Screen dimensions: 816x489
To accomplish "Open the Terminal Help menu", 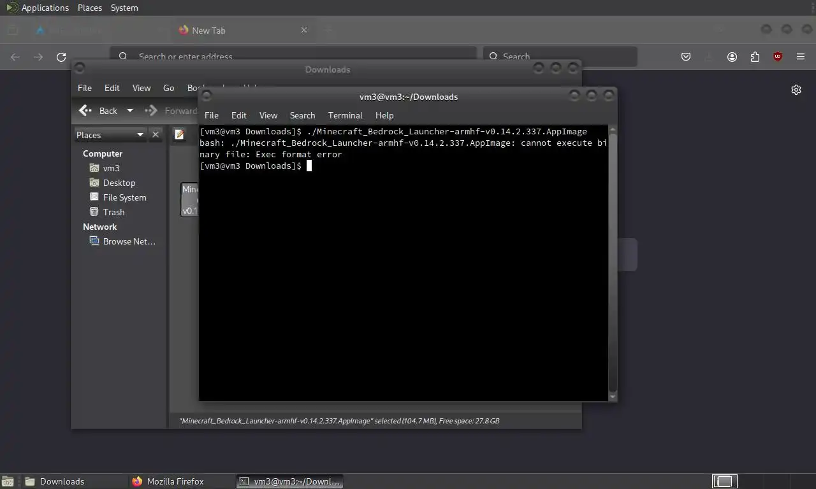I will tap(384, 115).
